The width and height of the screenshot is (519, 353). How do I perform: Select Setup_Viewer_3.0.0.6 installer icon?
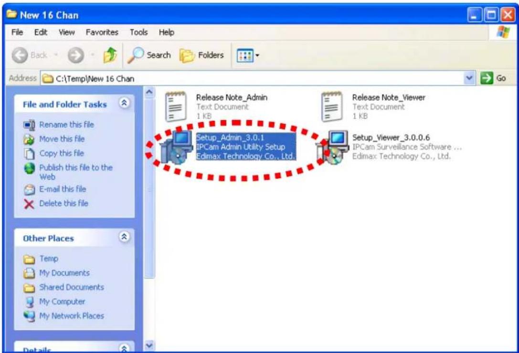point(332,147)
